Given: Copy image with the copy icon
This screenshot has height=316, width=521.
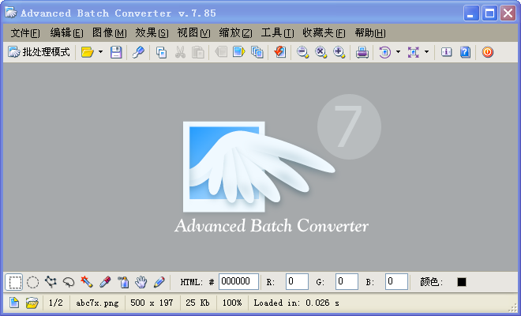Looking at the screenshot, I should pyautogui.click(x=162, y=52).
